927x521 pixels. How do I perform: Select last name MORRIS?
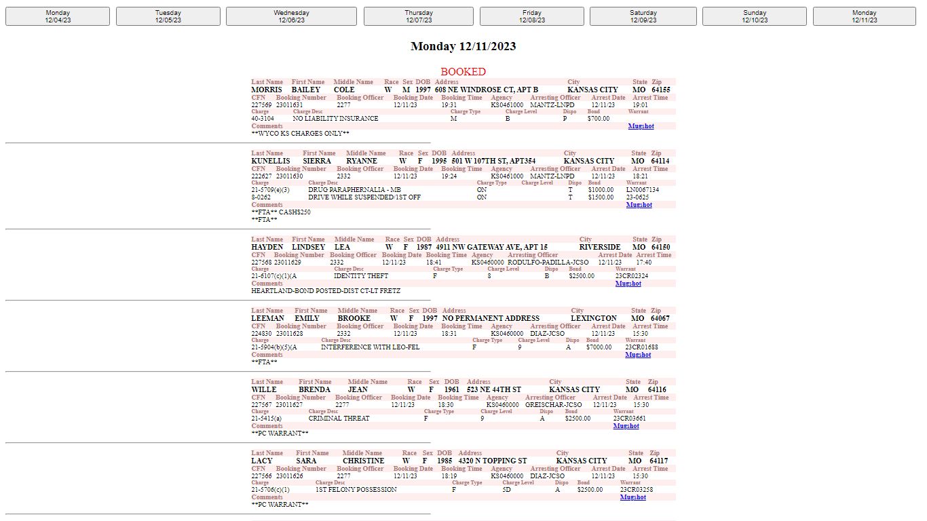point(267,90)
